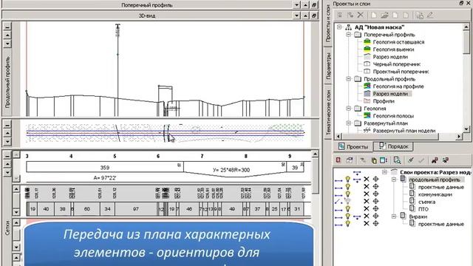The height and width of the screenshot is (266, 473).
Task: Click the restore pane icon on the 3D-вид bar
Action: pos(314,16)
